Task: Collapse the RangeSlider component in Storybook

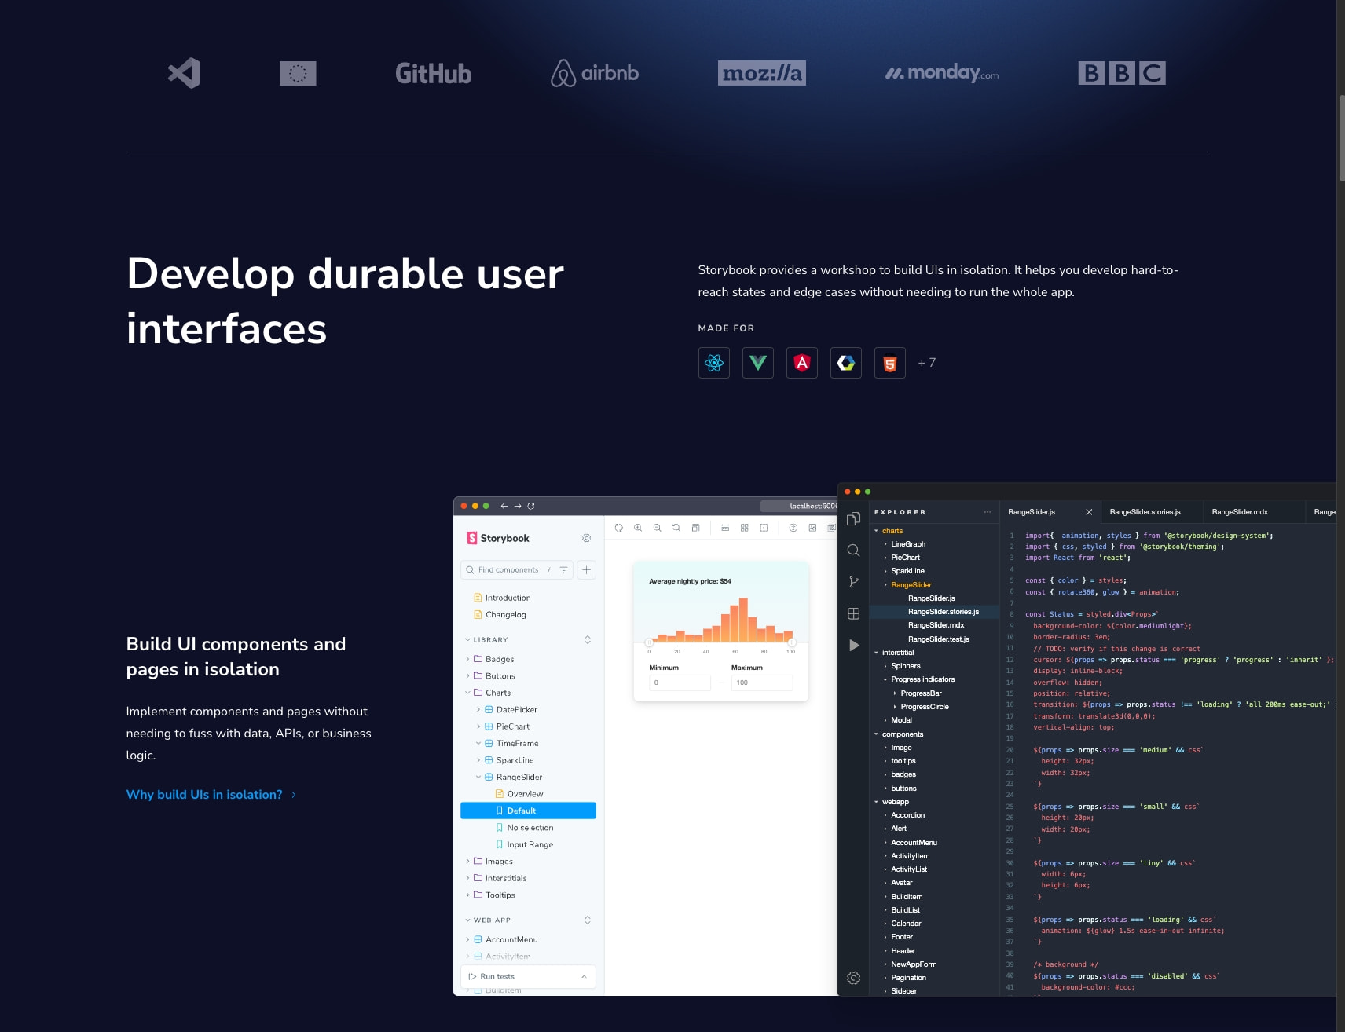Action: pyautogui.click(x=509, y=778)
